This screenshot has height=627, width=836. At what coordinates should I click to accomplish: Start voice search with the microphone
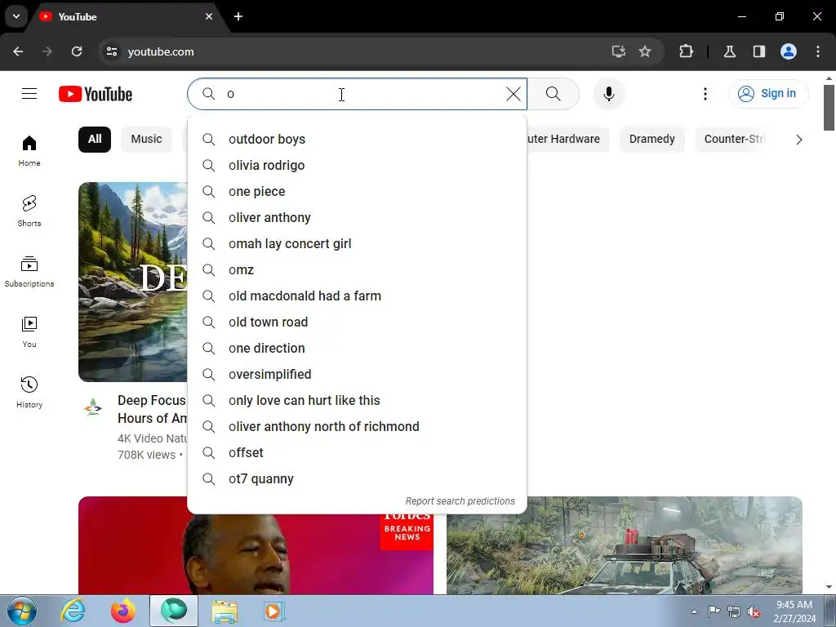[608, 94]
